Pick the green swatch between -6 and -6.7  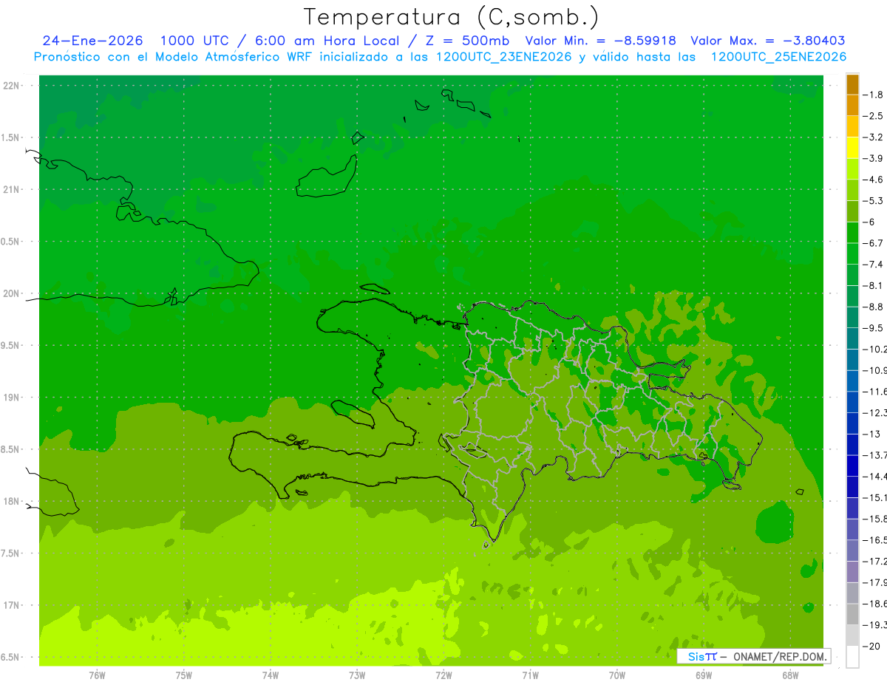852,233
